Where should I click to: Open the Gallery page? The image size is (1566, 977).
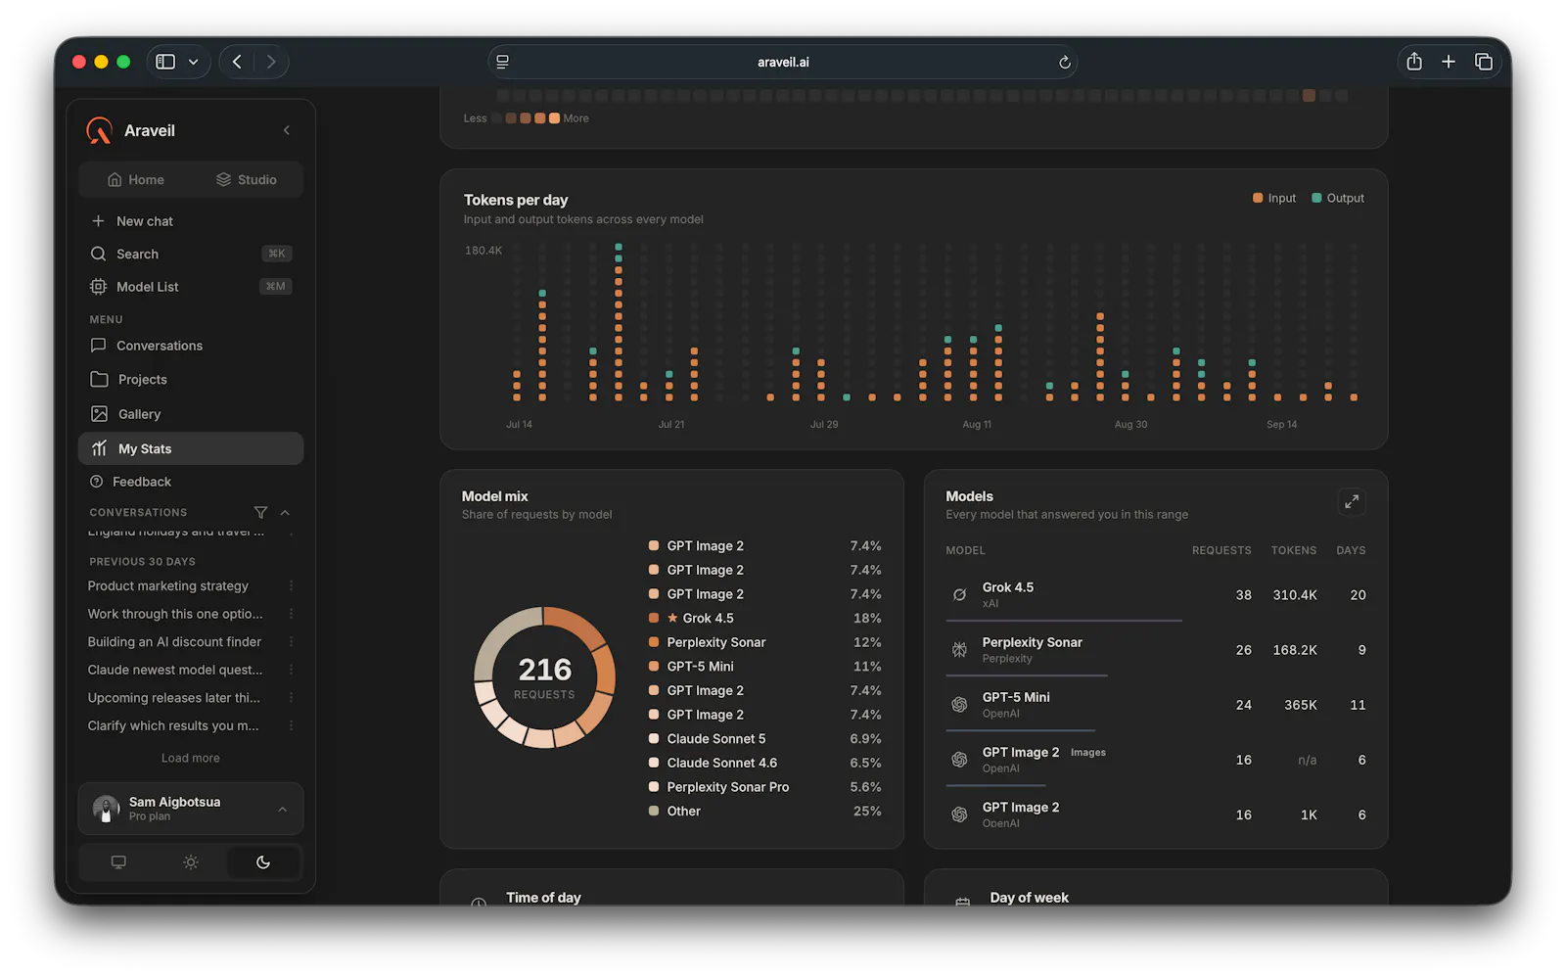click(x=191, y=414)
